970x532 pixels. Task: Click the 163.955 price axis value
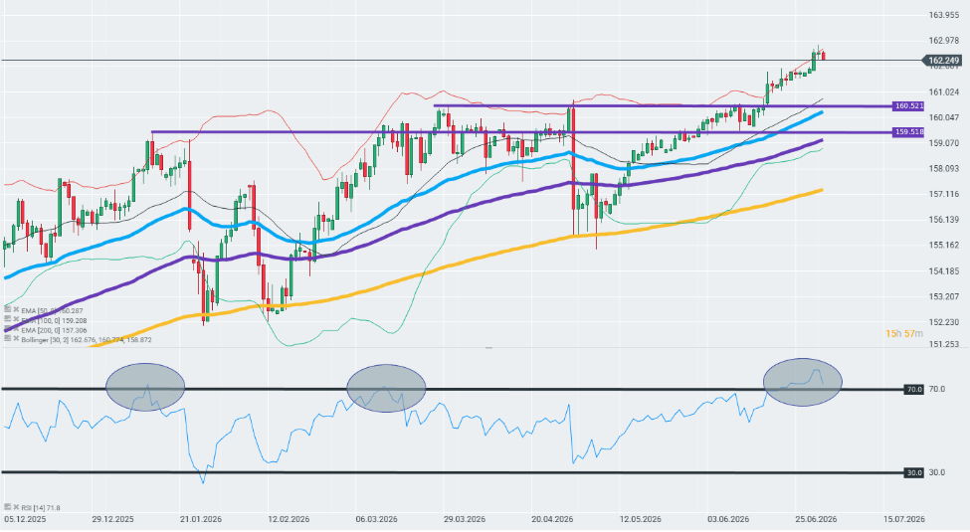pyautogui.click(x=944, y=15)
